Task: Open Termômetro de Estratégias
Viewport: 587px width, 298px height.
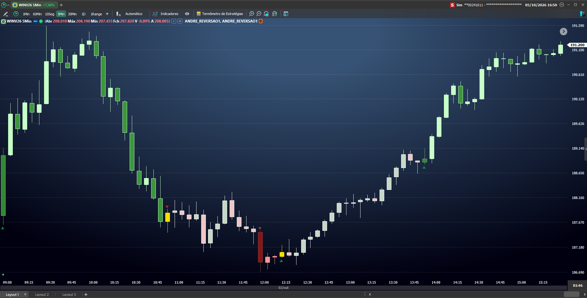Action: tap(220, 14)
